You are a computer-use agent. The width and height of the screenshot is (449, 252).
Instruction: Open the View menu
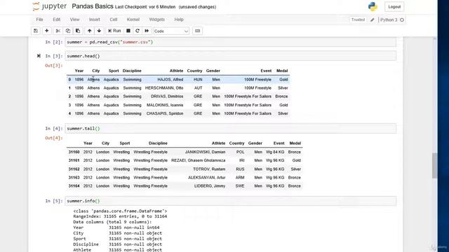click(74, 20)
